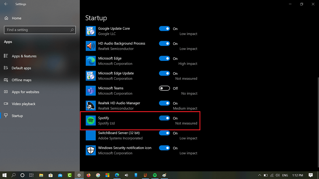Click "High impact" label under Microsoft Edge
319x179 pixels.
pyautogui.click(x=188, y=64)
